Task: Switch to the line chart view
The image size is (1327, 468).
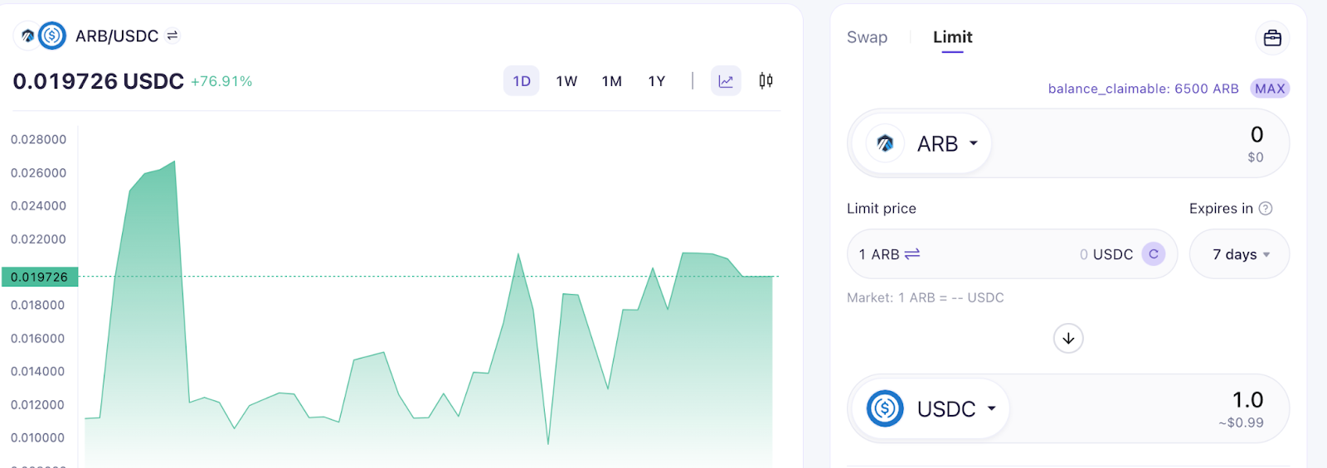Action: click(x=726, y=81)
